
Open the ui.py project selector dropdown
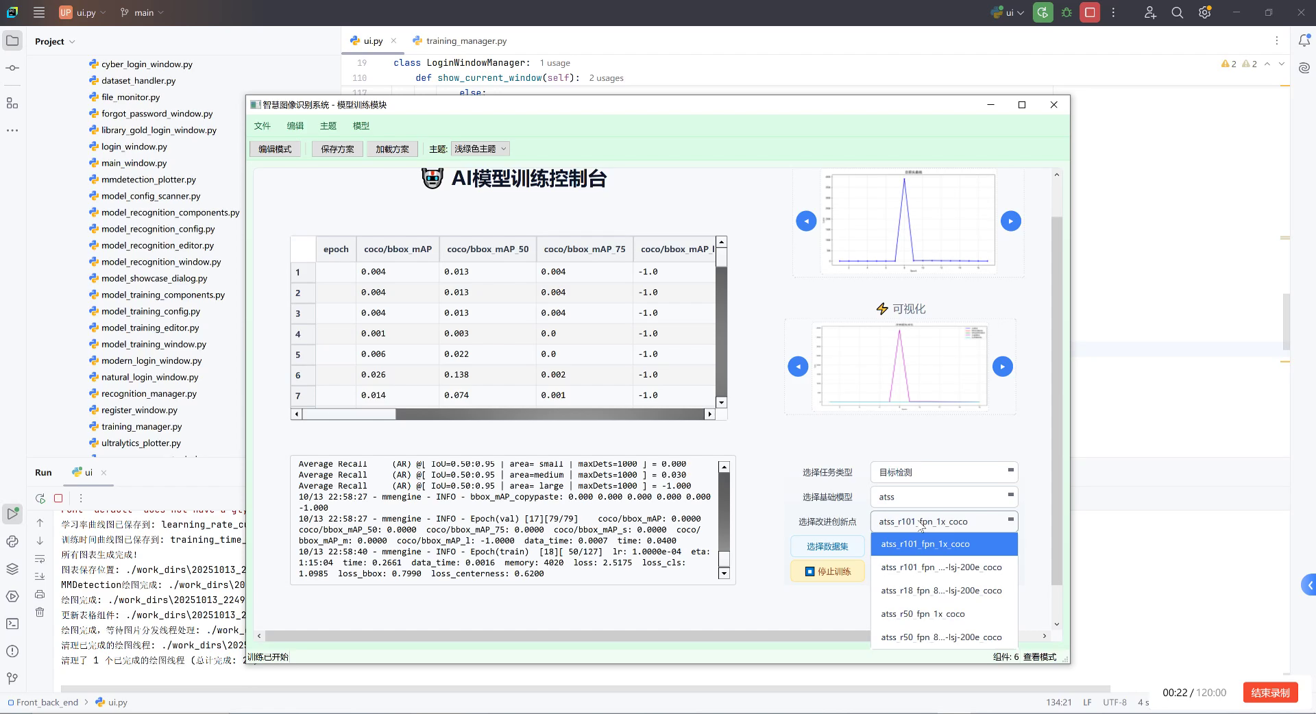click(84, 12)
